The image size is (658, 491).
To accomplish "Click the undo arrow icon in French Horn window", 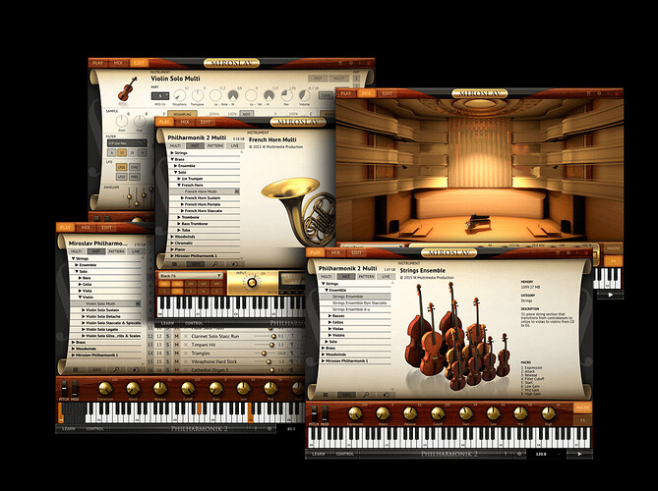I will (235, 264).
